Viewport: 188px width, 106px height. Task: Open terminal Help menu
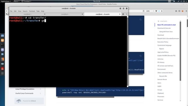(x=43, y=11)
